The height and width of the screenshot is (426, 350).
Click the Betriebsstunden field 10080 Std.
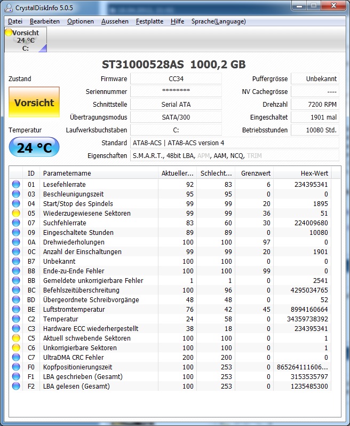click(x=315, y=130)
